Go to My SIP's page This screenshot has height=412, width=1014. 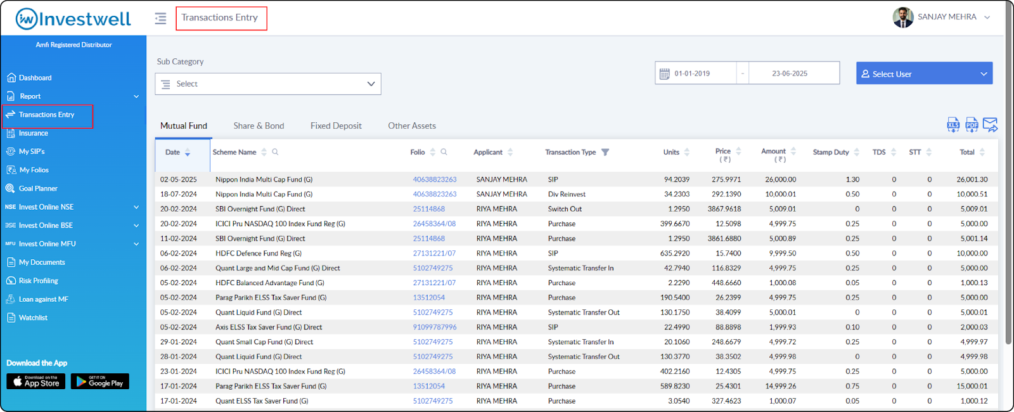25,151
